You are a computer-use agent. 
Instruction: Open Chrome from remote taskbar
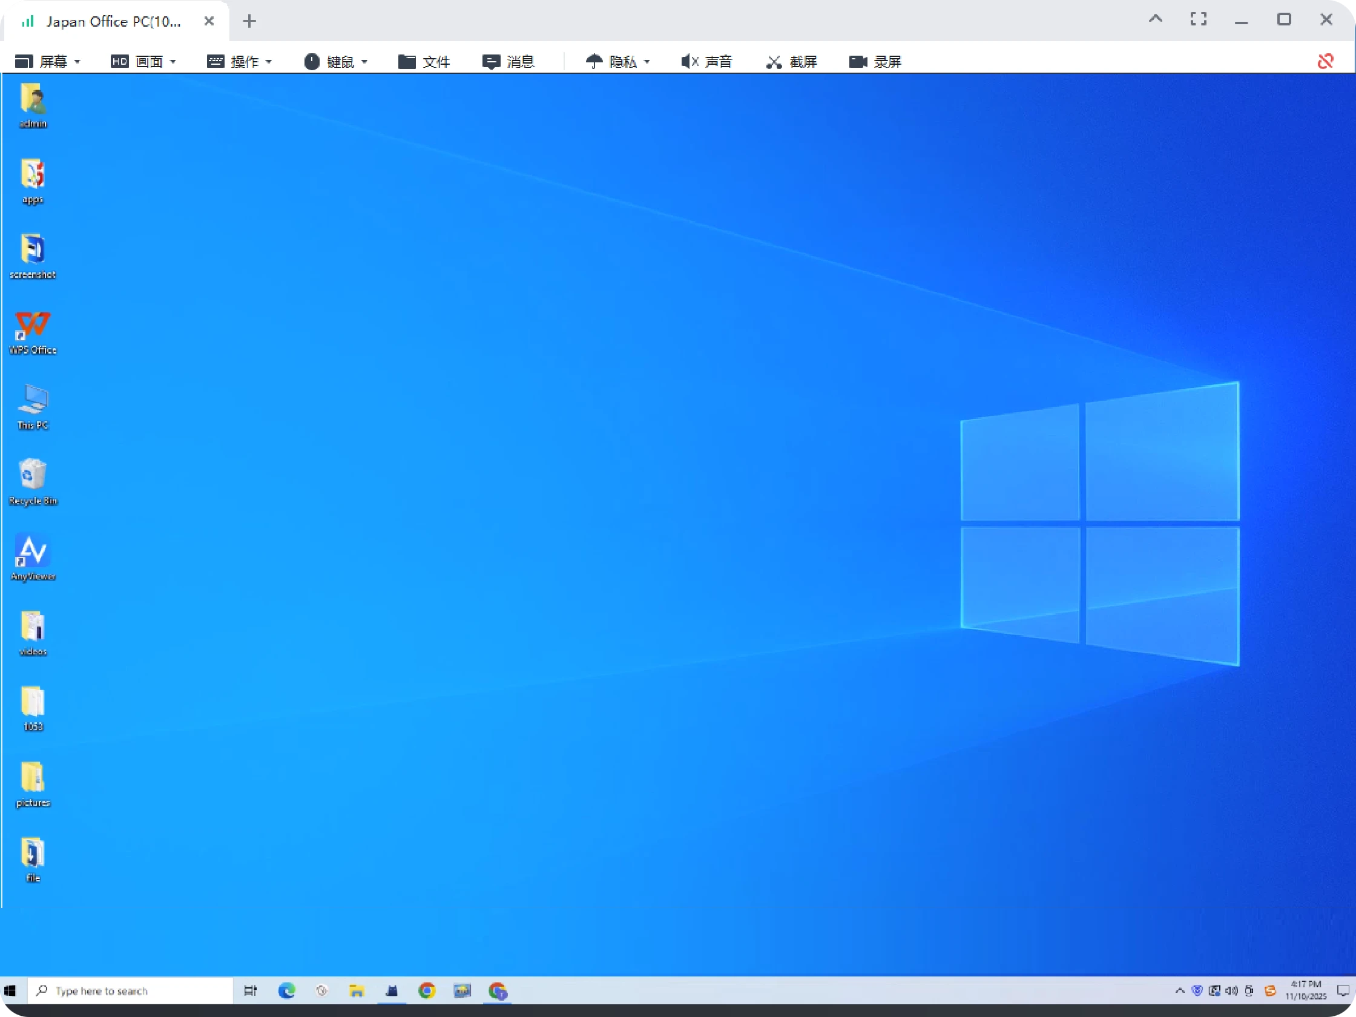(x=427, y=990)
